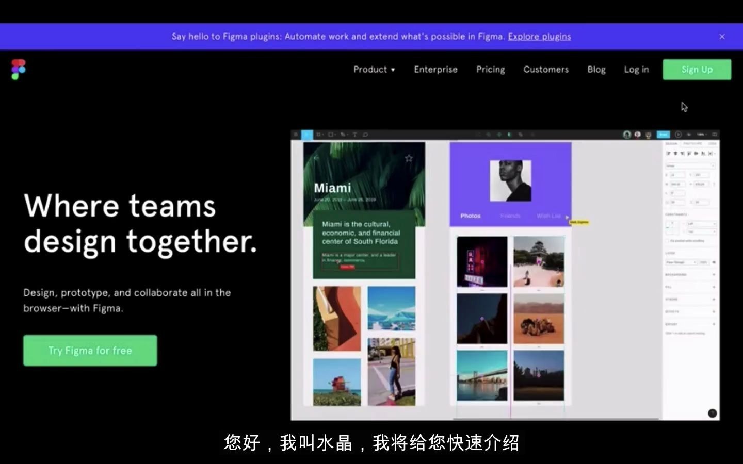This screenshot has height=464, width=743.
Task: Switch to the Prototype tab in properties panel
Action: [x=692, y=144]
